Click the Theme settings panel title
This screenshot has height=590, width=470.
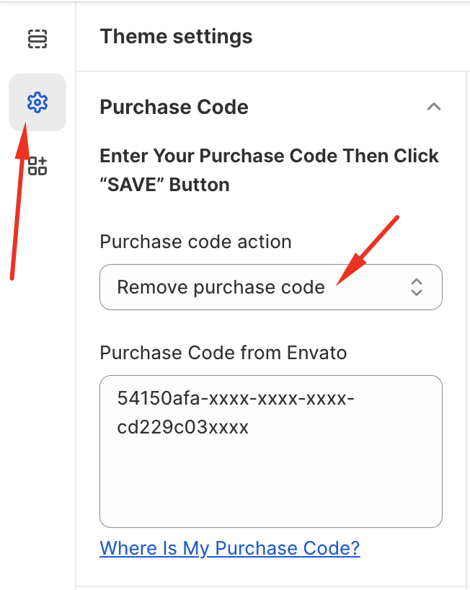click(176, 37)
